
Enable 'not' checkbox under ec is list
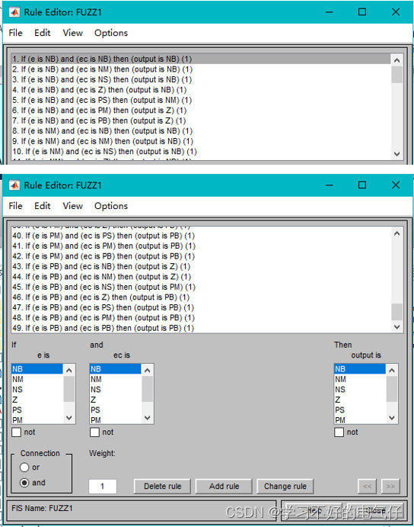pos(94,432)
